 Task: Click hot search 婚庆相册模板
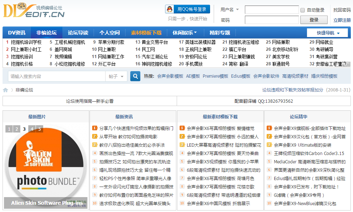(324, 76)
